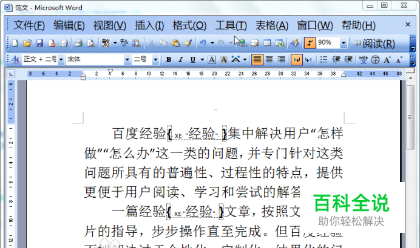Screen dimensions: 420x248
Task: Open underline style dropdown arrow
Action: 202,59
